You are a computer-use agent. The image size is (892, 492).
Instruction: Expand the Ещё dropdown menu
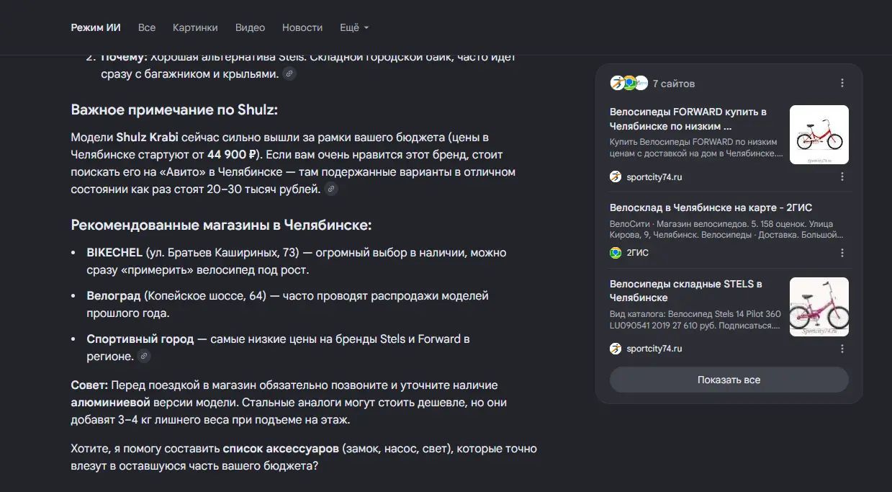[x=354, y=27]
